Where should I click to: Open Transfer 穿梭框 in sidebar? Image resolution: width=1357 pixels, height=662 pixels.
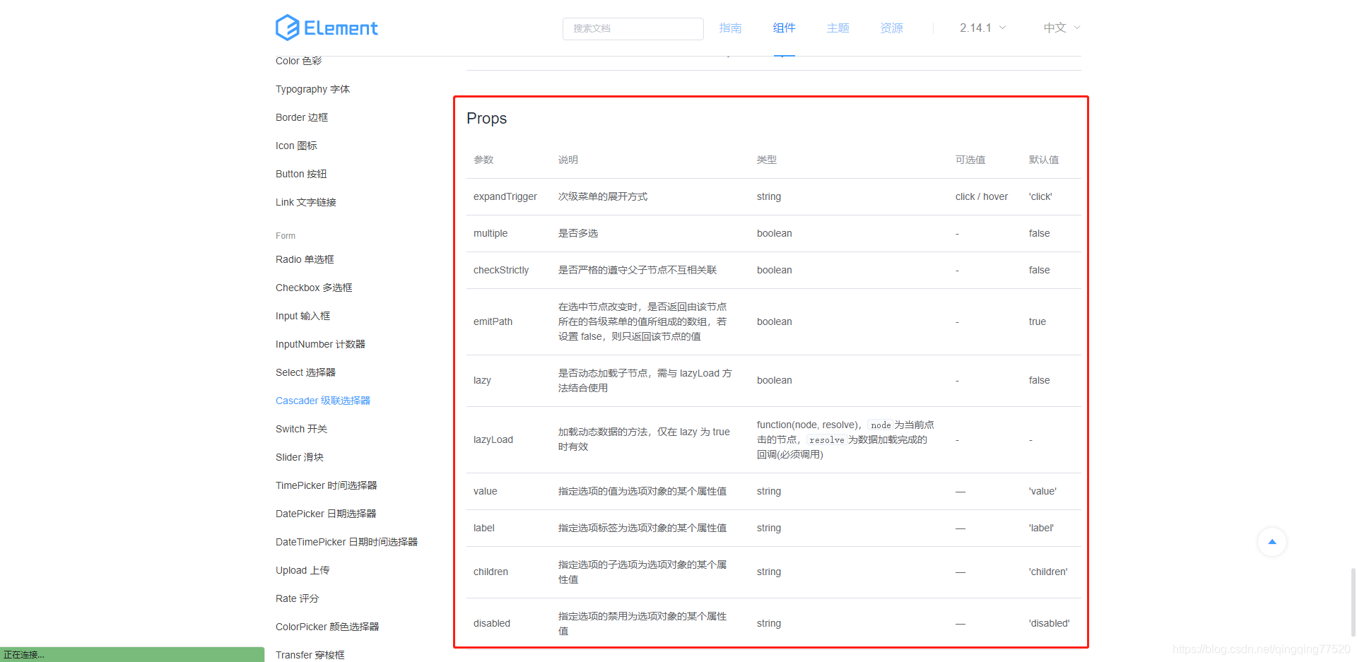pyautogui.click(x=310, y=655)
